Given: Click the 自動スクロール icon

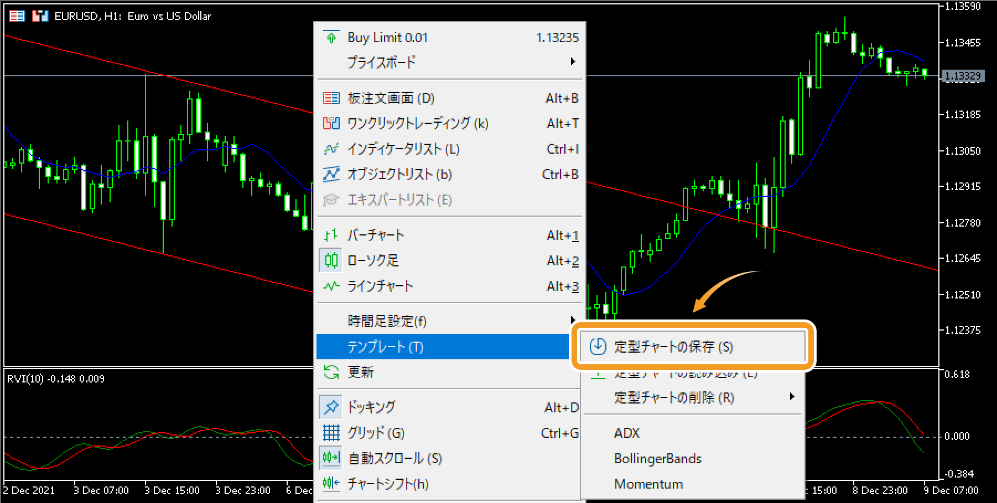Looking at the screenshot, I should [331, 458].
